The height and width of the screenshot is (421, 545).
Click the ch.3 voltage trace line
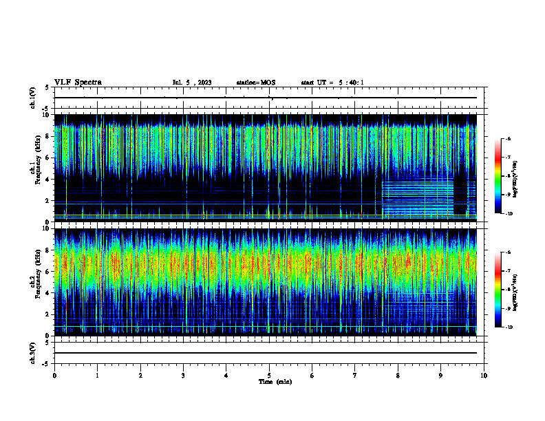[266, 353]
